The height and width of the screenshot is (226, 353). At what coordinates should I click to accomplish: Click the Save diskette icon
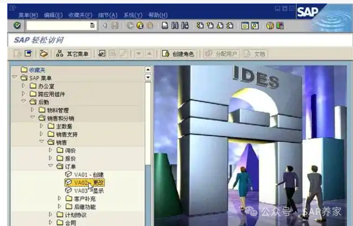tap(115, 25)
